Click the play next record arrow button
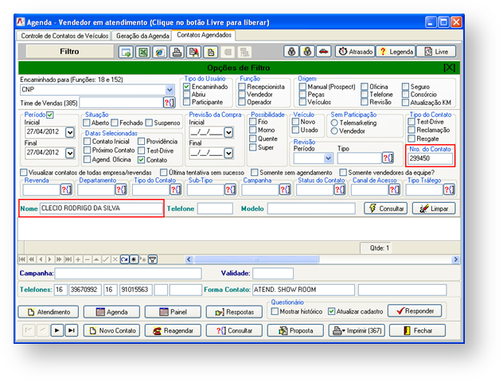This screenshot has height=382, width=503. pyautogui.click(x=57, y=330)
